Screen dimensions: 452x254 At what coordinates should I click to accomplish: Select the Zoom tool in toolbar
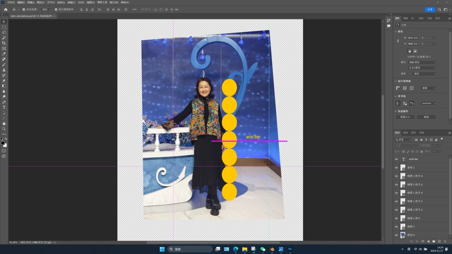point(4,129)
